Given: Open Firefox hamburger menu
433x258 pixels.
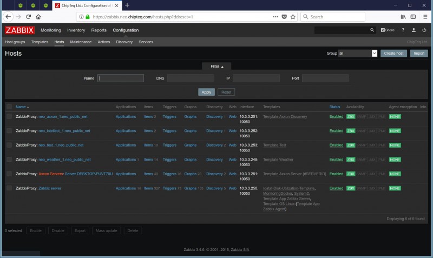Looking at the screenshot, I should coord(425,17).
